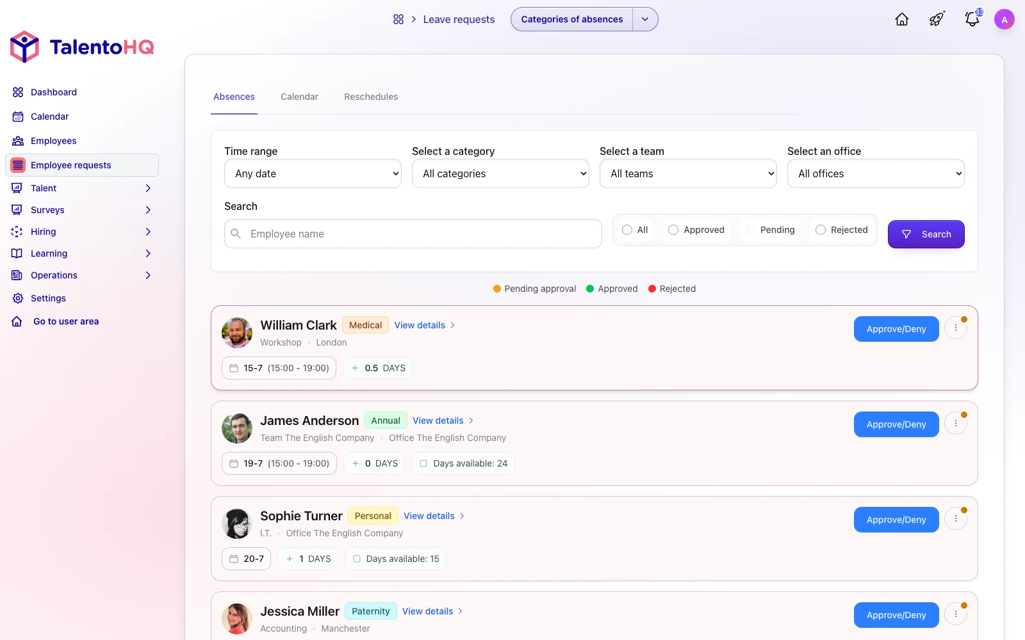Click the Learning book icon
Image resolution: width=1025 pixels, height=640 pixels.
pyautogui.click(x=17, y=253)
